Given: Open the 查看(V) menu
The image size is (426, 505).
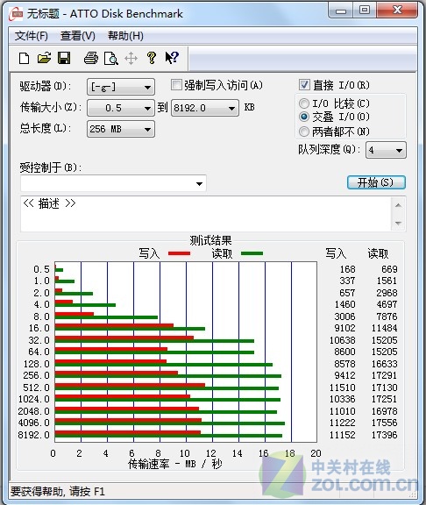Looking at the screenshot, I should pyautogui.click(x=78, y=36).
